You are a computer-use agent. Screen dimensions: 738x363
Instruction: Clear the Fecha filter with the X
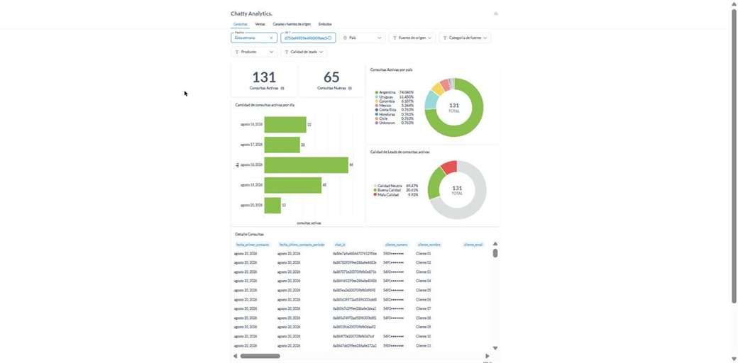pos(271,38)
